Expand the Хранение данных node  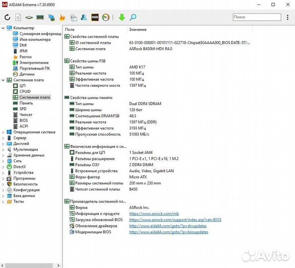point(3,155)
